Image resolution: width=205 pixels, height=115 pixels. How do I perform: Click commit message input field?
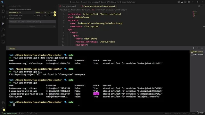[x=32, y=22]
